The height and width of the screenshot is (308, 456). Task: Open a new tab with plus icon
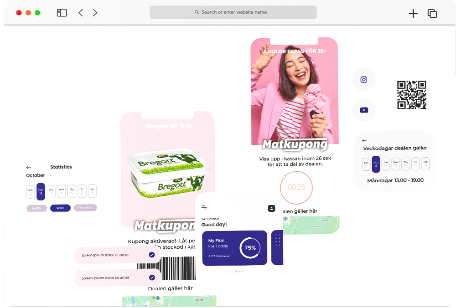pos(413,13)
